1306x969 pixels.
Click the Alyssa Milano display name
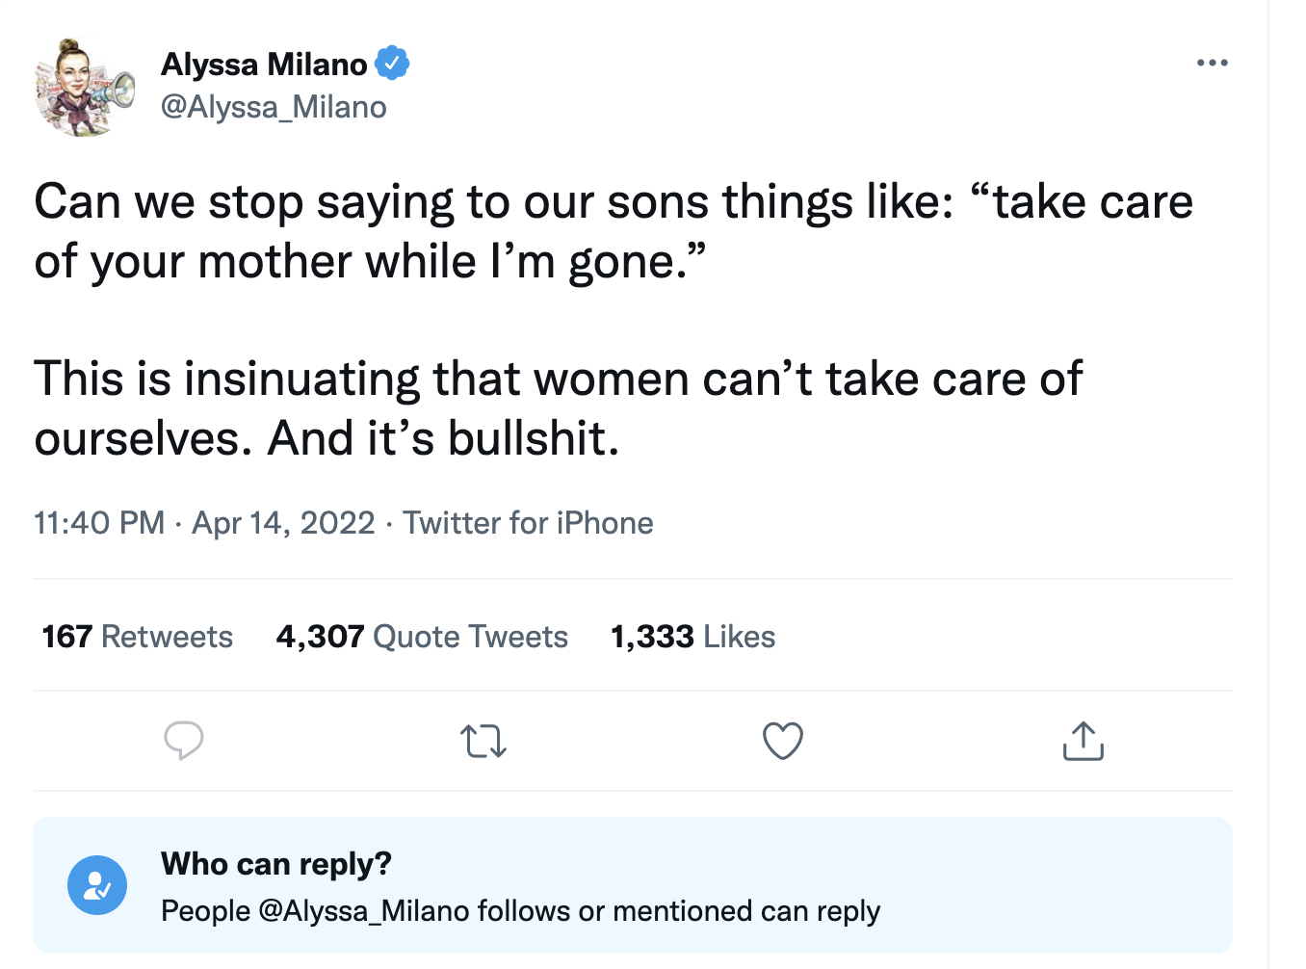[264, 65]
